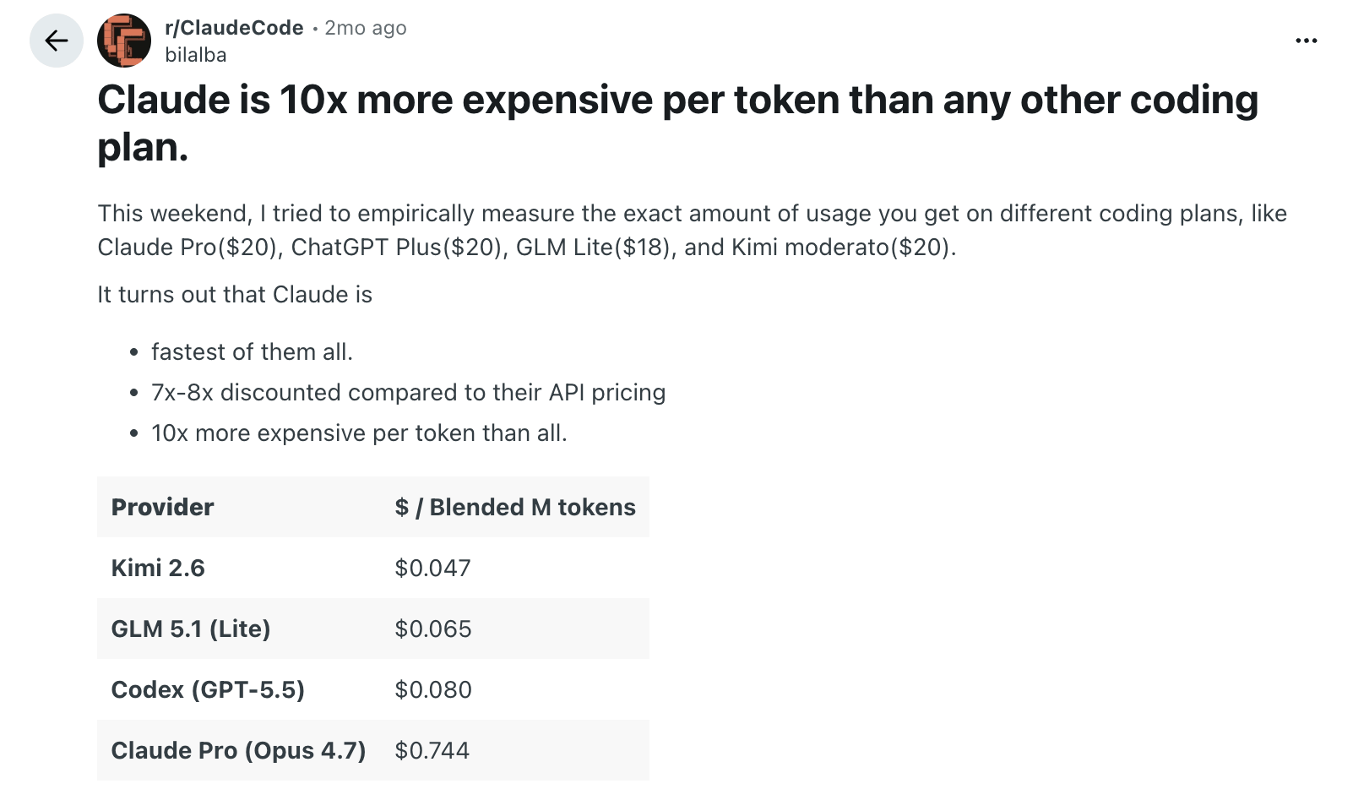
Task: Select the Provider column header
Action: click(x=162, y=507)
